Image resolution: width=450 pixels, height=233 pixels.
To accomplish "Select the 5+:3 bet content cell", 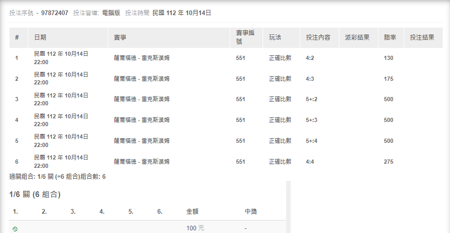I will click(312, 120).
